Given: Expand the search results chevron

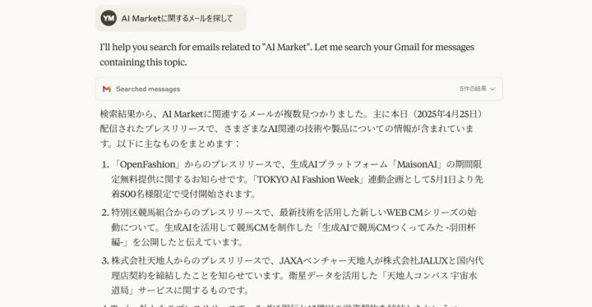Looking at the screenshot, I should click(x=493, y=89).
